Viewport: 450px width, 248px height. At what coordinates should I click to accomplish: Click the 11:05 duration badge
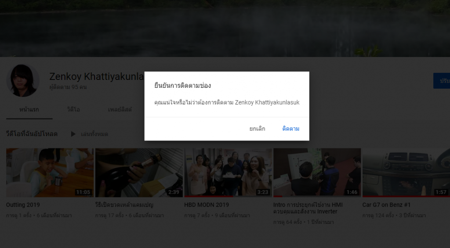[83, 192]
